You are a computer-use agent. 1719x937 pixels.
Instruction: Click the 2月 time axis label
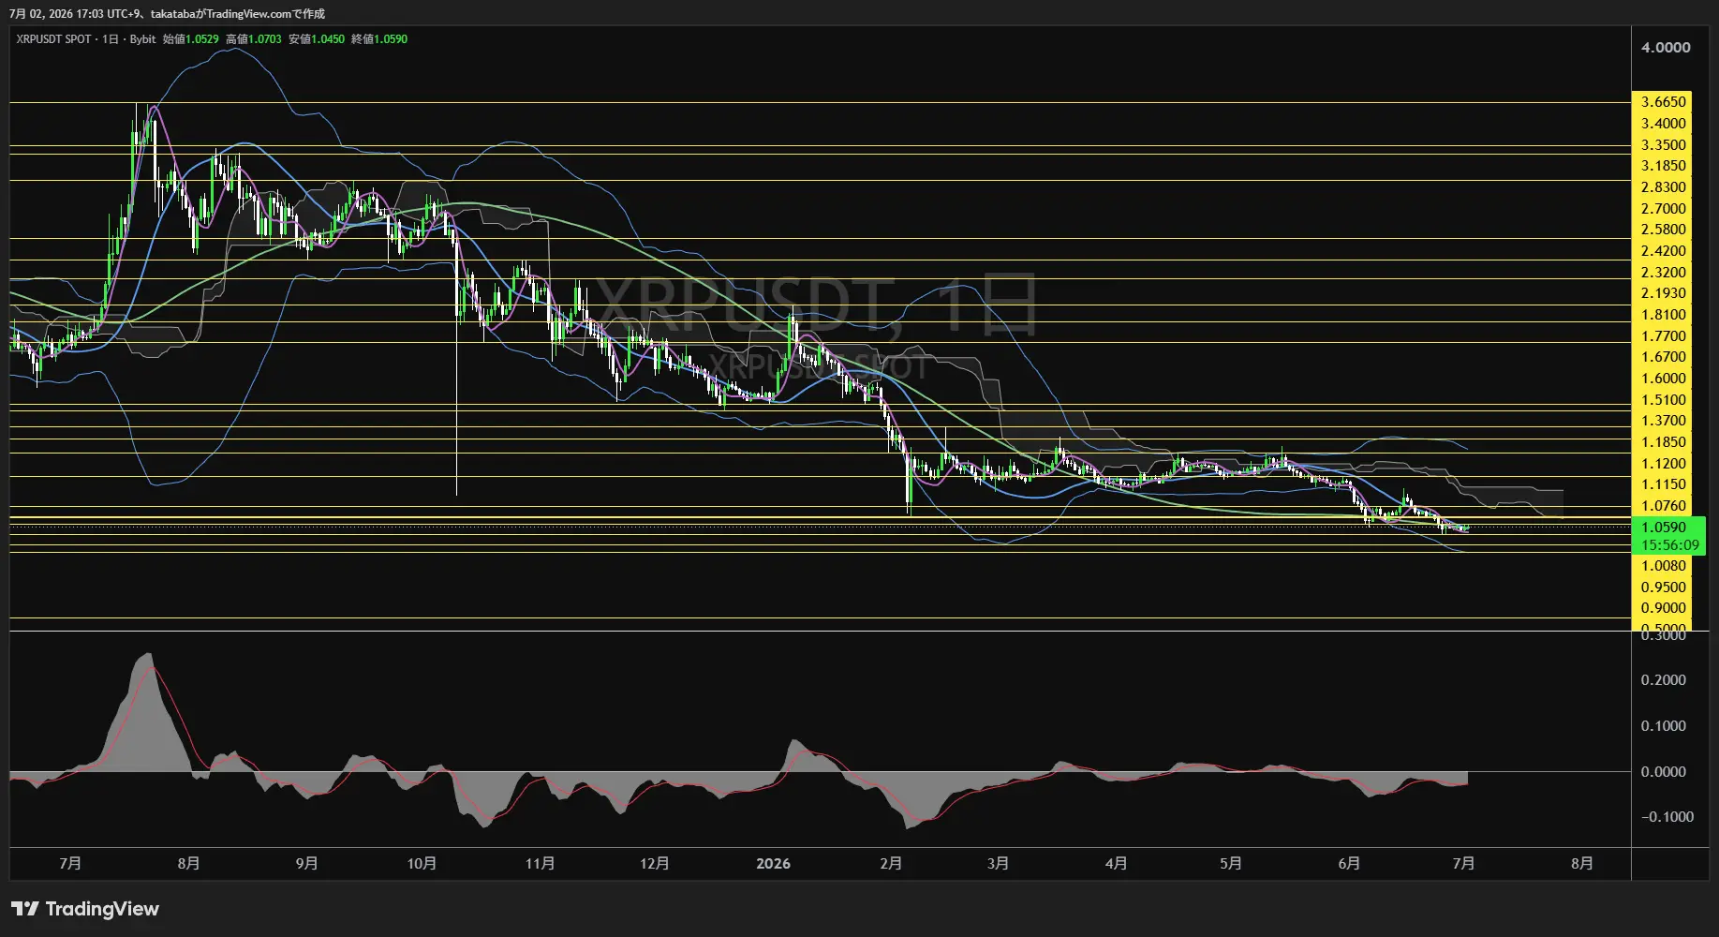pos(891,864)
